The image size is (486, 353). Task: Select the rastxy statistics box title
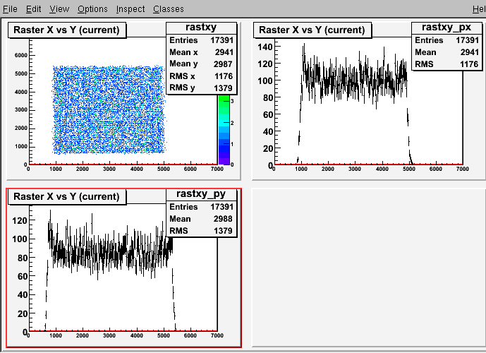tap(201, 28)
